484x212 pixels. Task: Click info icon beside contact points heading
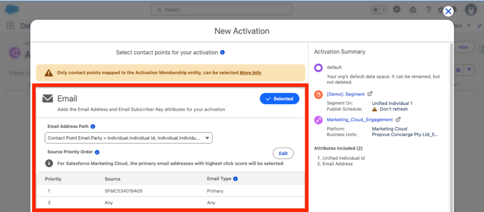(222, 52)
